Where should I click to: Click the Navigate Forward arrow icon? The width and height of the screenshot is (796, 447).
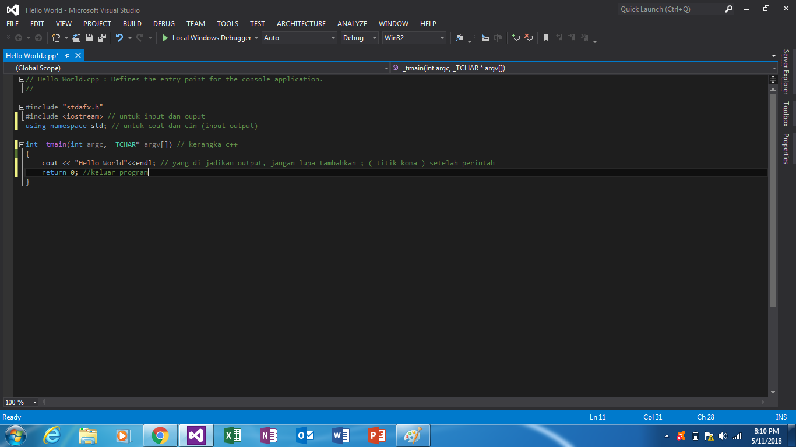coord(38,38)
